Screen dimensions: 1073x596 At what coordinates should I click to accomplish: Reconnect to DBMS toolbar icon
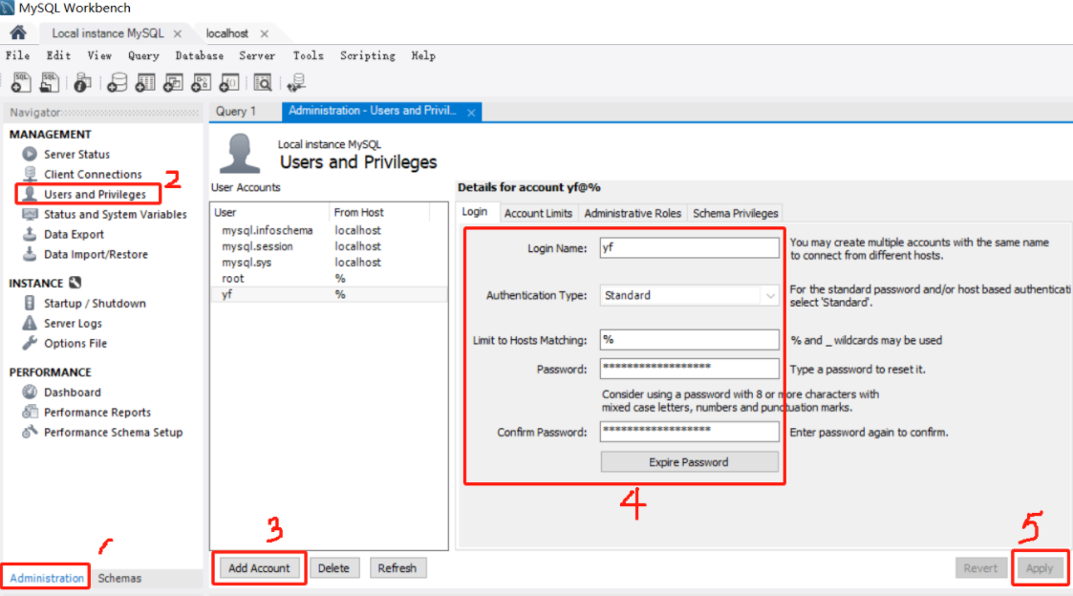pos(296,83)
